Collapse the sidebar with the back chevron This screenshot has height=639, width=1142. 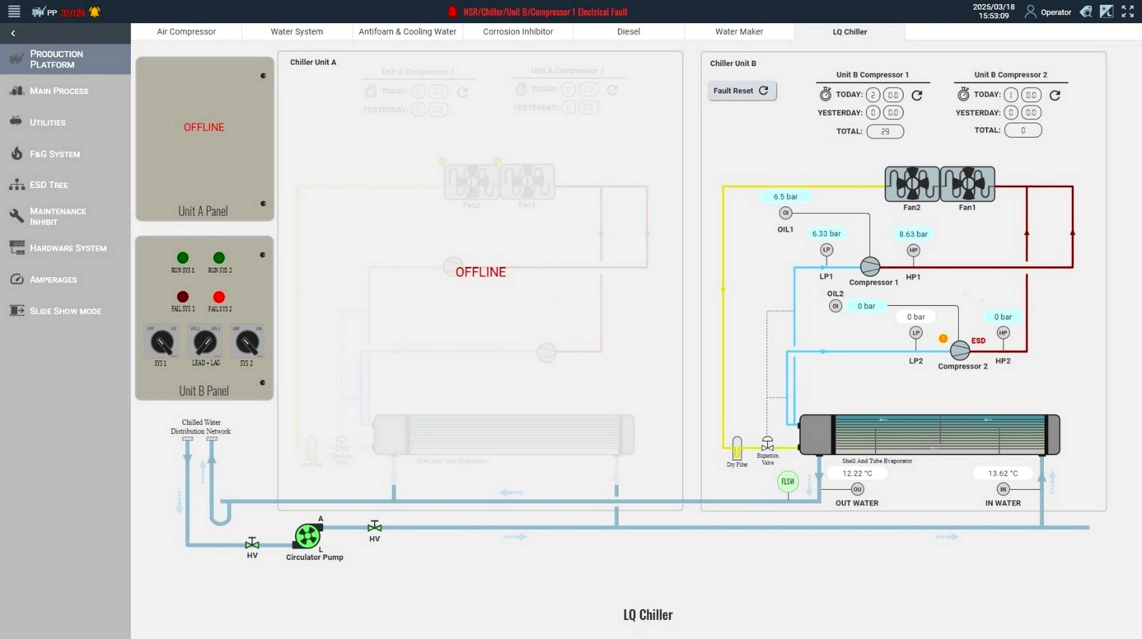click(x=13, y=33)
